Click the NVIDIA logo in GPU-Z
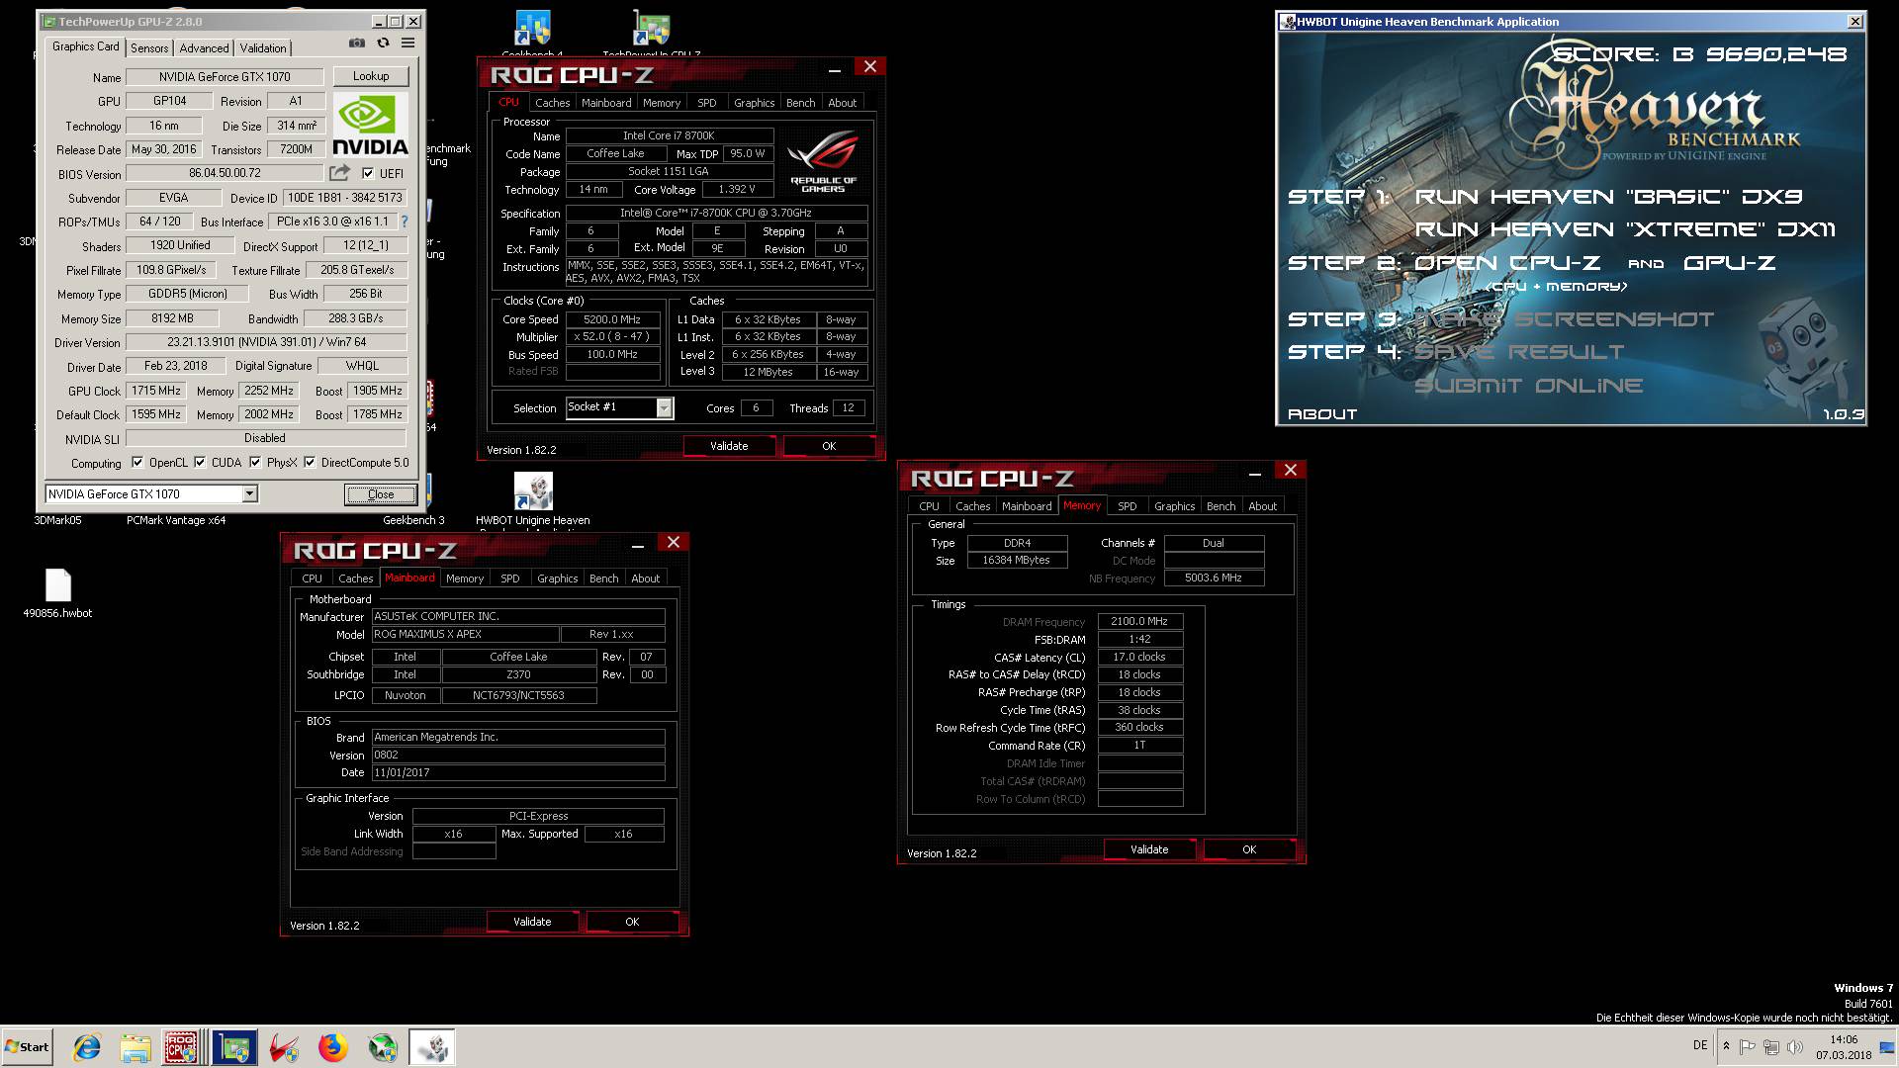1899x1068 pixels. click(x=370, y=126)
